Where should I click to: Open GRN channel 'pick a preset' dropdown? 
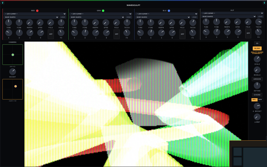101,14
